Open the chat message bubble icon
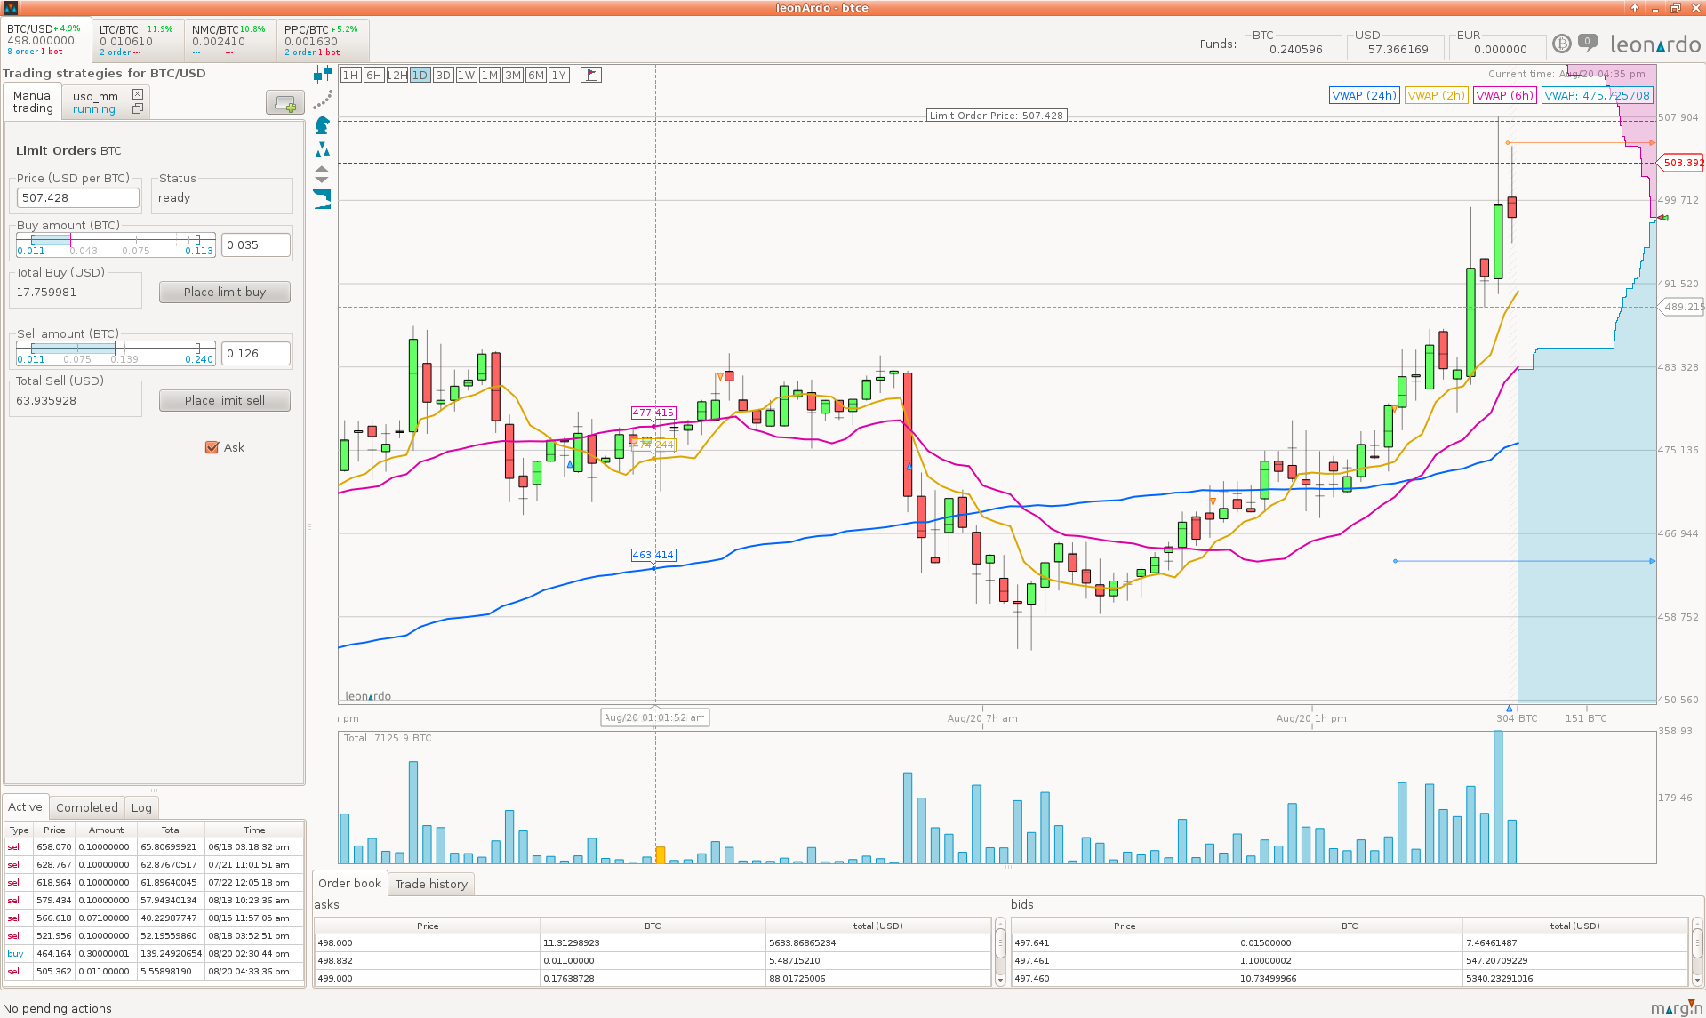Viewport: 1706px width, 1018px height. [1588, 42]
